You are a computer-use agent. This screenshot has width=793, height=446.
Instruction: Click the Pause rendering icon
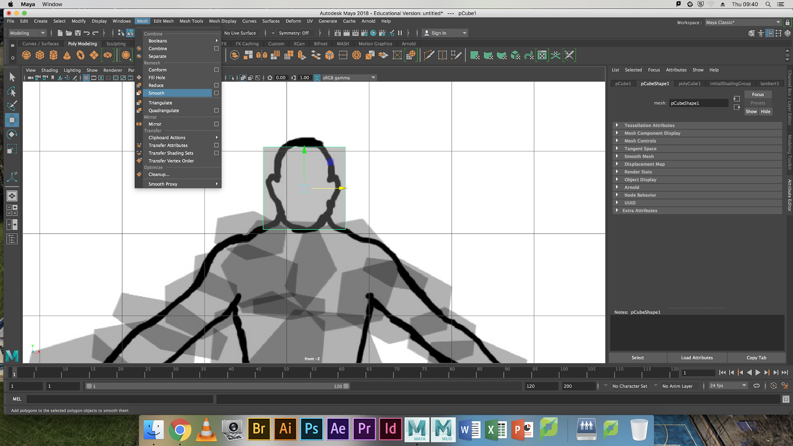400,33
